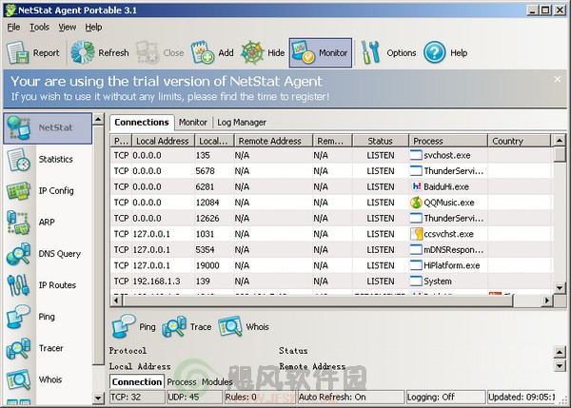Click the Trace button below the table

[187, 326]
